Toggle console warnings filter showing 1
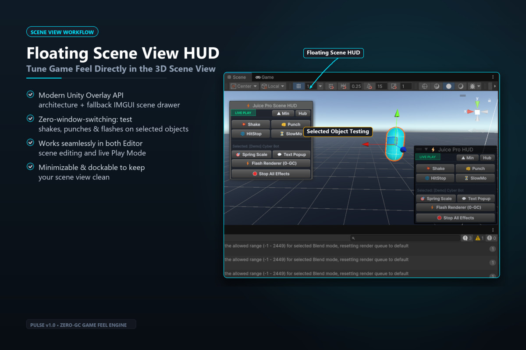 click(x=480, y=238)
